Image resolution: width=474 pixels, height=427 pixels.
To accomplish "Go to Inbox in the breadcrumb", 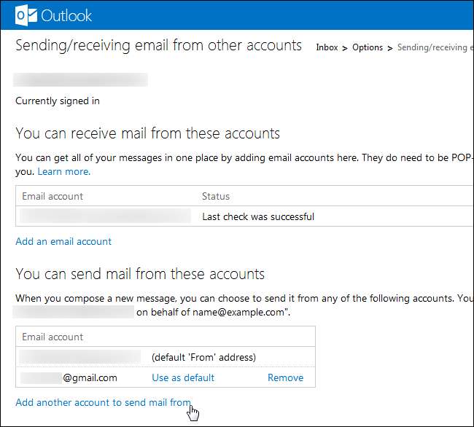I will 327,47.
